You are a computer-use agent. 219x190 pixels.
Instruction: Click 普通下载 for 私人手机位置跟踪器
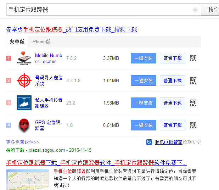pyautogui.click(x=173, y=103)
